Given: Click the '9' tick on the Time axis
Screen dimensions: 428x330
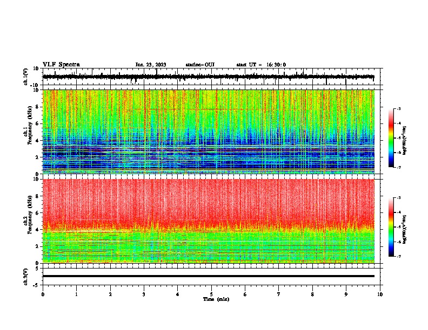Looking at the screenshot, I should tap(346, 294).
